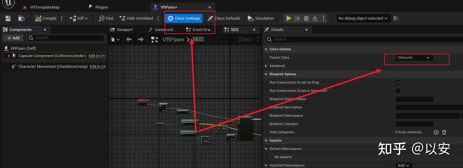Open Capsule Component Edit in C++ link

[97, 56]
